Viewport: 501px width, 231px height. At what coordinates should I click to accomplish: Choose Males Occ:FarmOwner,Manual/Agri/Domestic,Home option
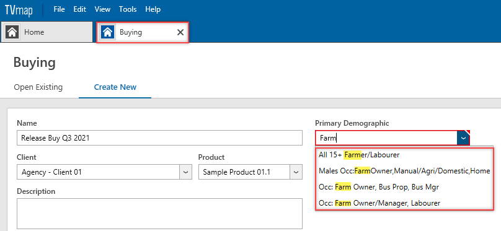pyautogui.click(x=404, y=171)
